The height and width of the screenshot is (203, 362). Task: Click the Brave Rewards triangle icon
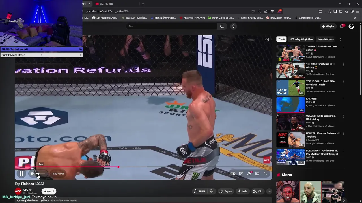point(279,11)
